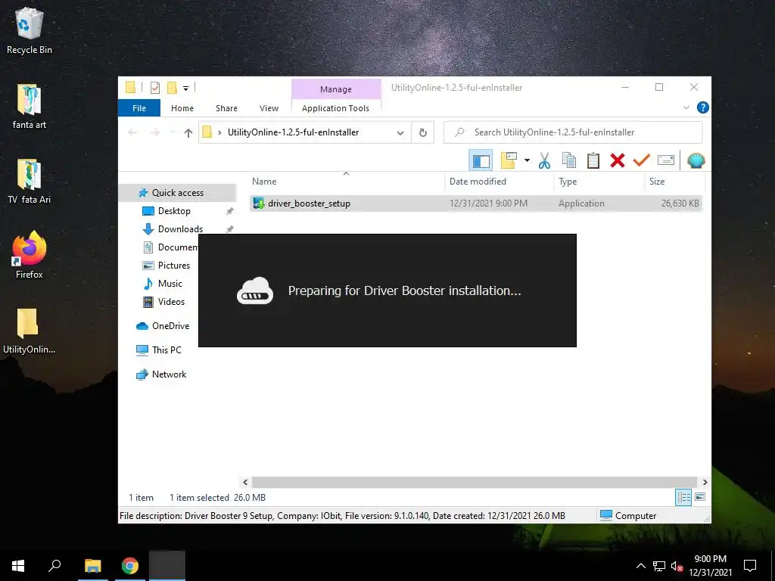Viewport: 775px width, 581px height.
Task: Click the Rename toolbar icon
Action: point(666,160)
